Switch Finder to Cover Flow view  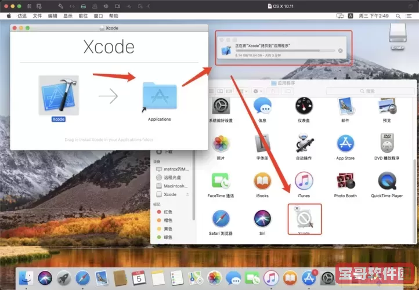click(229, 91)
